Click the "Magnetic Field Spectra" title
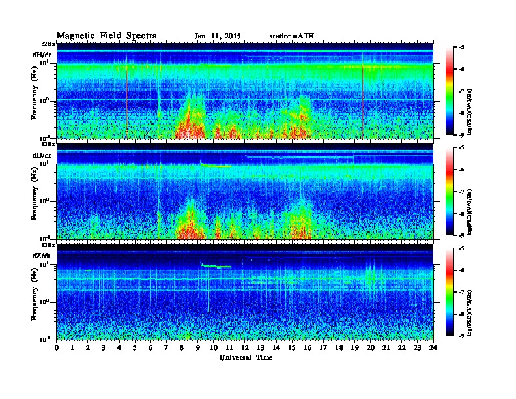516x399 pixels. point(107,36)
